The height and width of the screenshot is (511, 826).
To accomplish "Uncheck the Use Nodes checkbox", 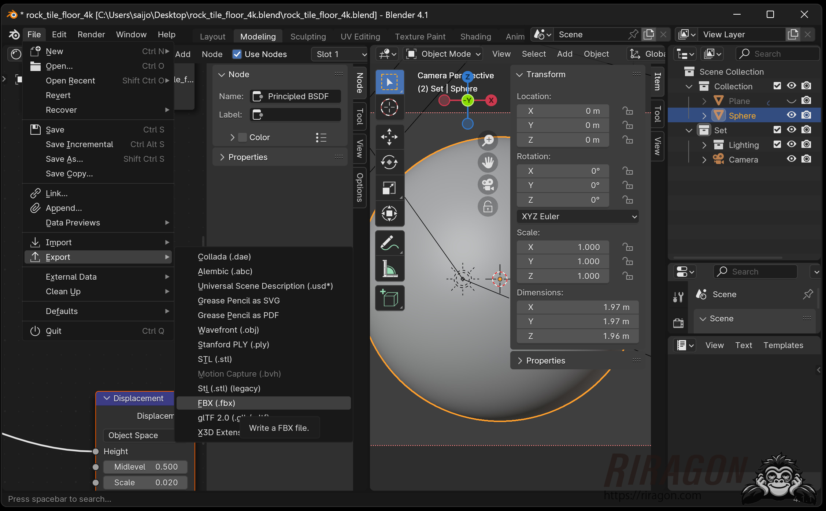I will click(x=237, y=54).
